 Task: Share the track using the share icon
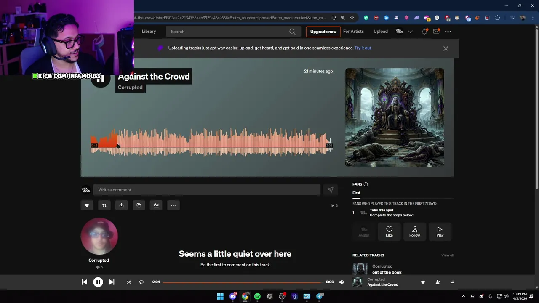pos(121,205)
